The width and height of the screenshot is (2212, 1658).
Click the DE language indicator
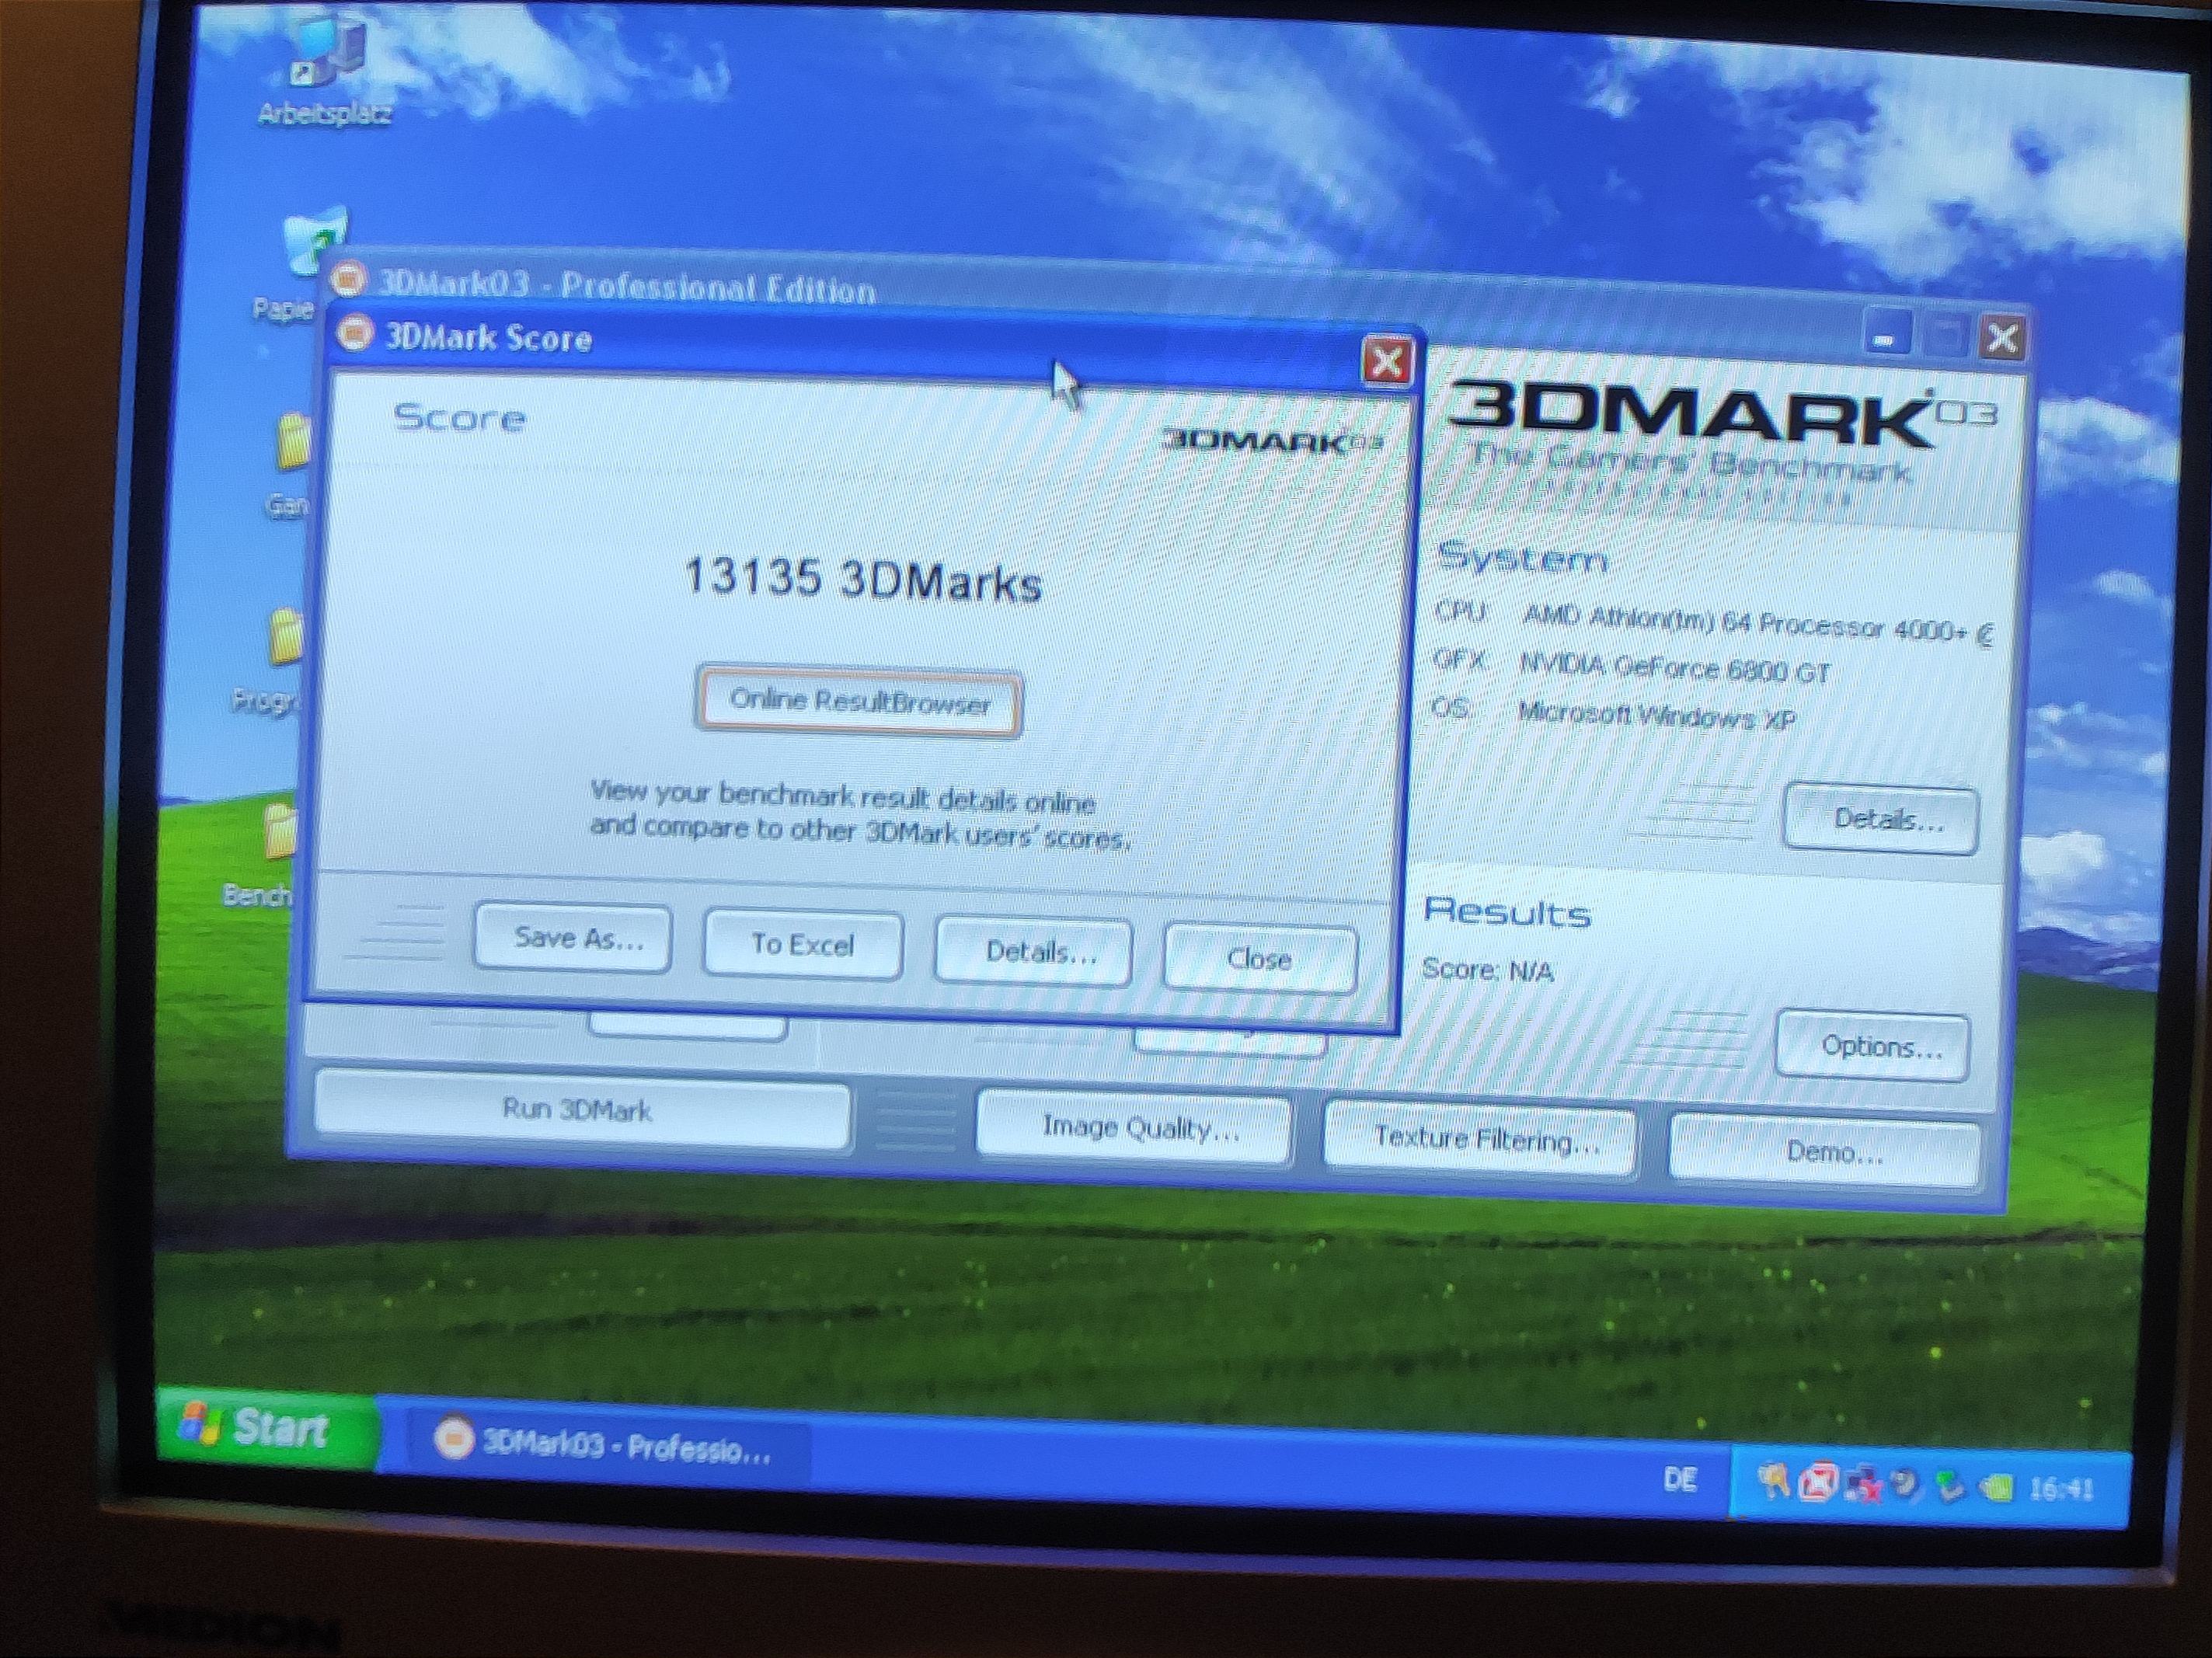pos(1680,1479)
